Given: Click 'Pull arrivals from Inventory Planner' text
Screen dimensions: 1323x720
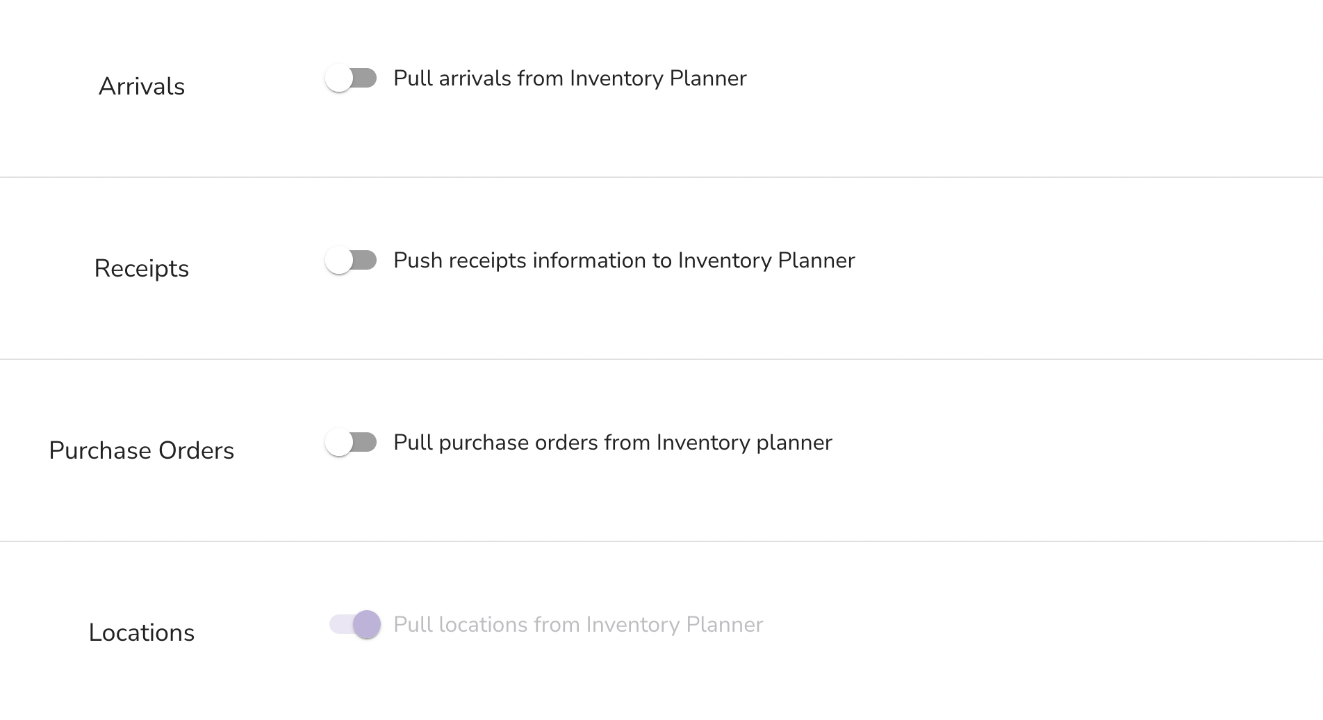Looking at the screenshot, I should pos(570,78).
